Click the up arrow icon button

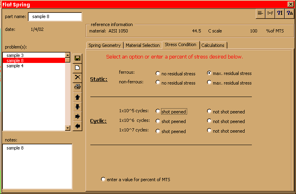(x=78, y=97)
